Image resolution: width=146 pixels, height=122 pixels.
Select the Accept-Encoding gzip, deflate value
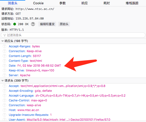coord(43,91)
